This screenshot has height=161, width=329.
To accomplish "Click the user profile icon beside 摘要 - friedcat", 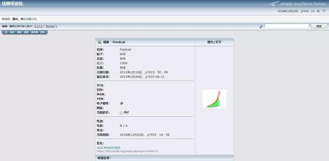I will tap(100, 42).
